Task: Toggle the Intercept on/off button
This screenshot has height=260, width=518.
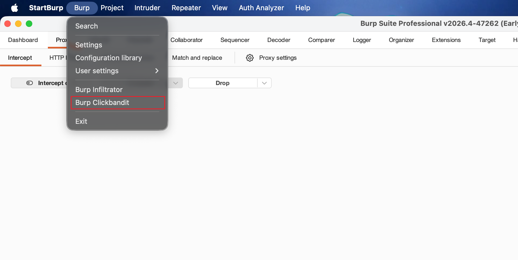Action: pyautogui.click(x=39, y=83)
